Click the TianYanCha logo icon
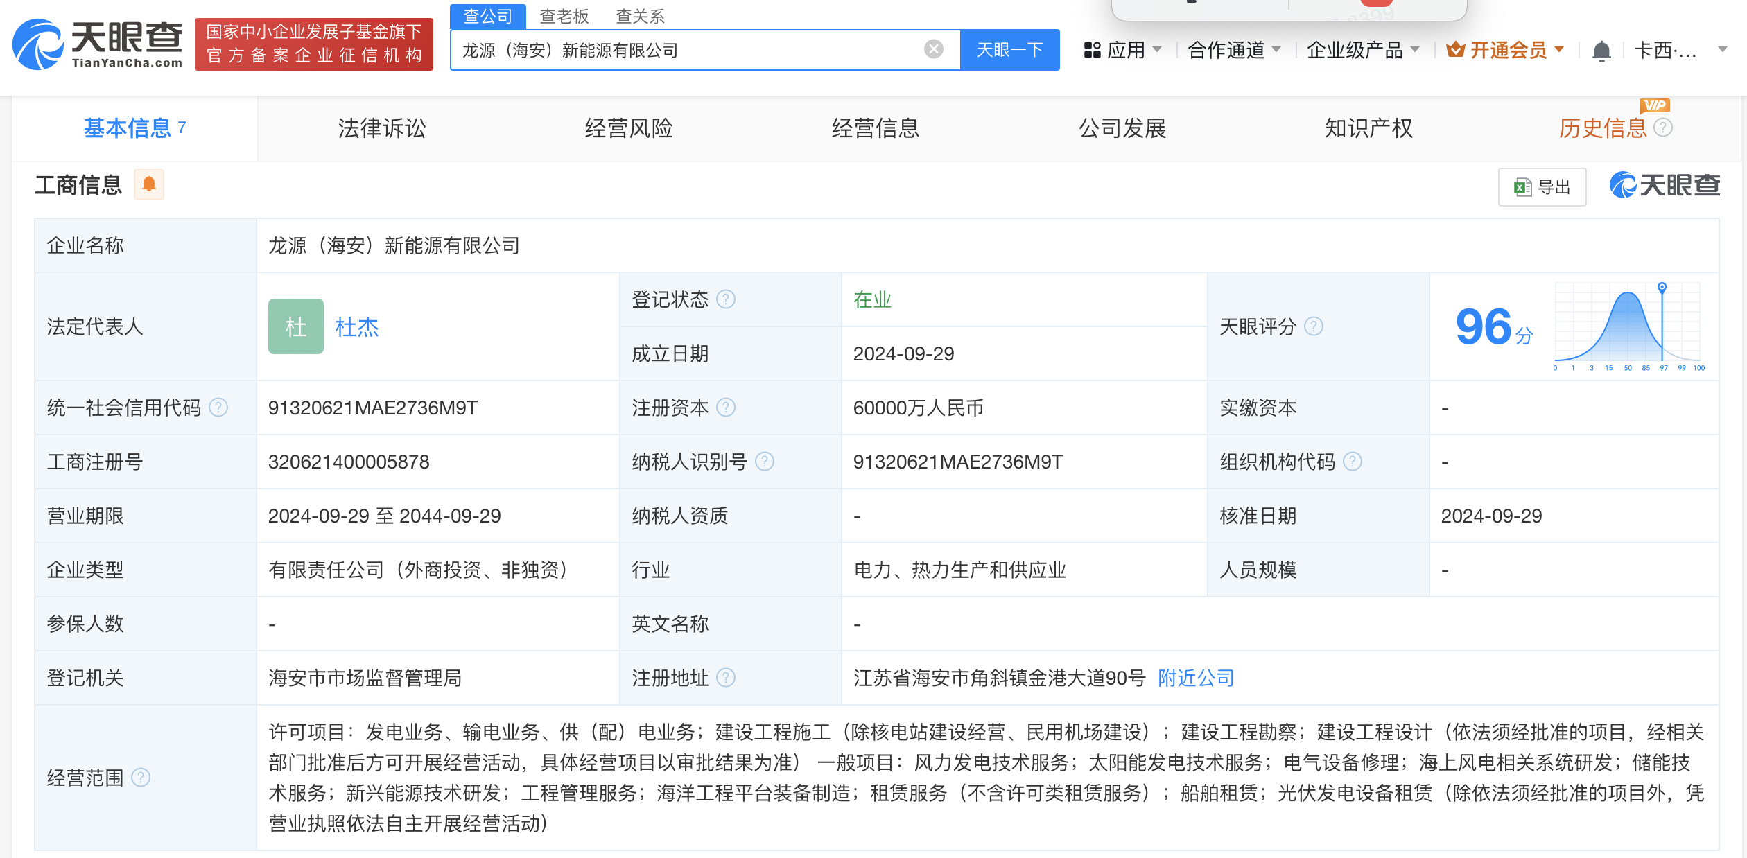1747x858 pixels. [x=39, y=44]
